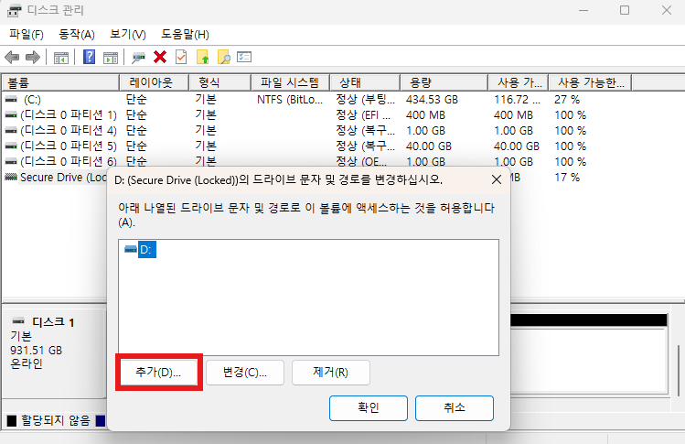Click the yellow note with magnifier icon
Screen dimensions: 685x444
224,57
